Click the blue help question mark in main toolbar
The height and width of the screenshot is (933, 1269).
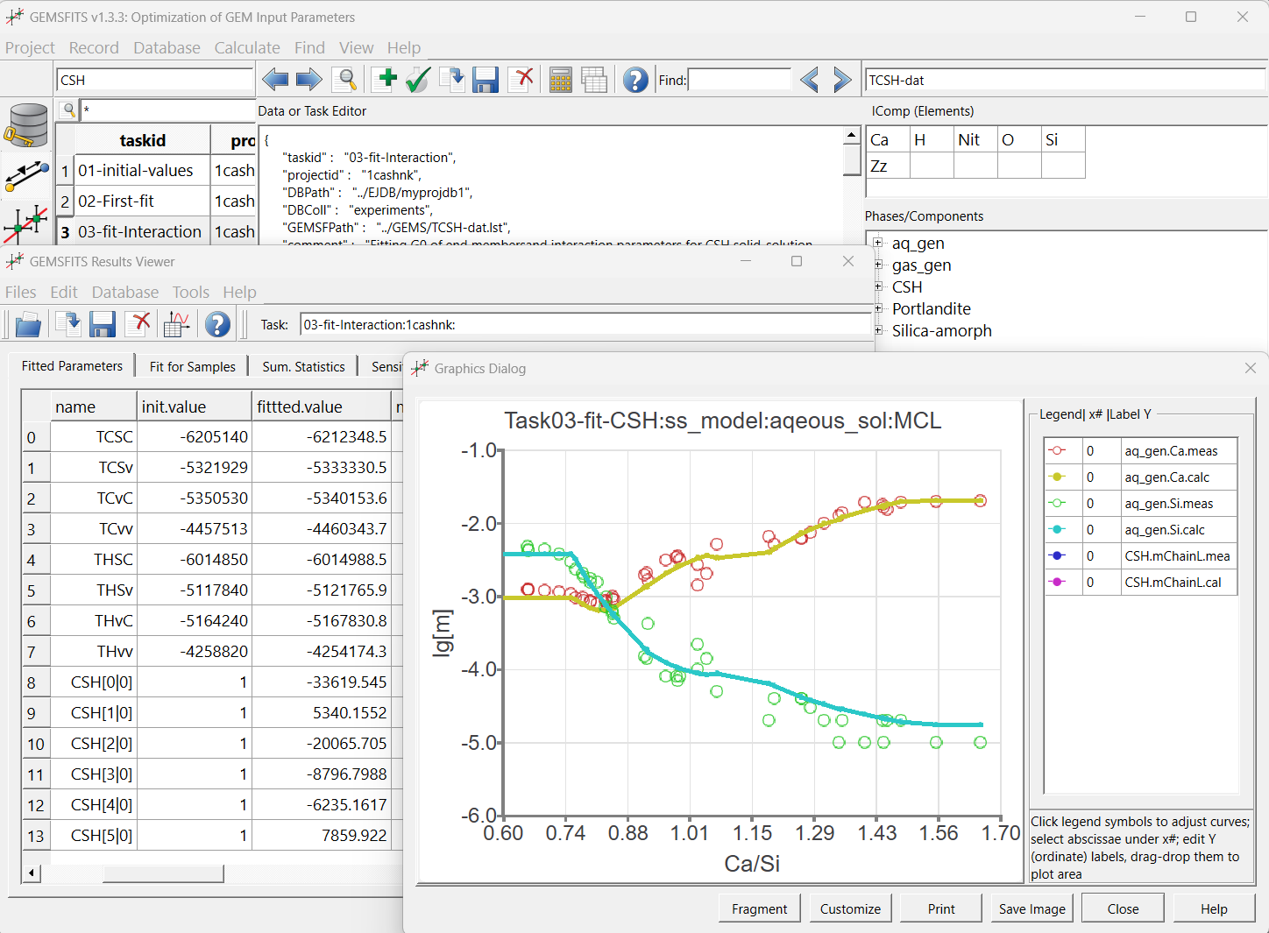click(x=634, y=80)
